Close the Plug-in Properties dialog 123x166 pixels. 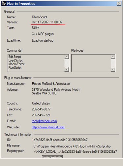(x=119, y=4)
